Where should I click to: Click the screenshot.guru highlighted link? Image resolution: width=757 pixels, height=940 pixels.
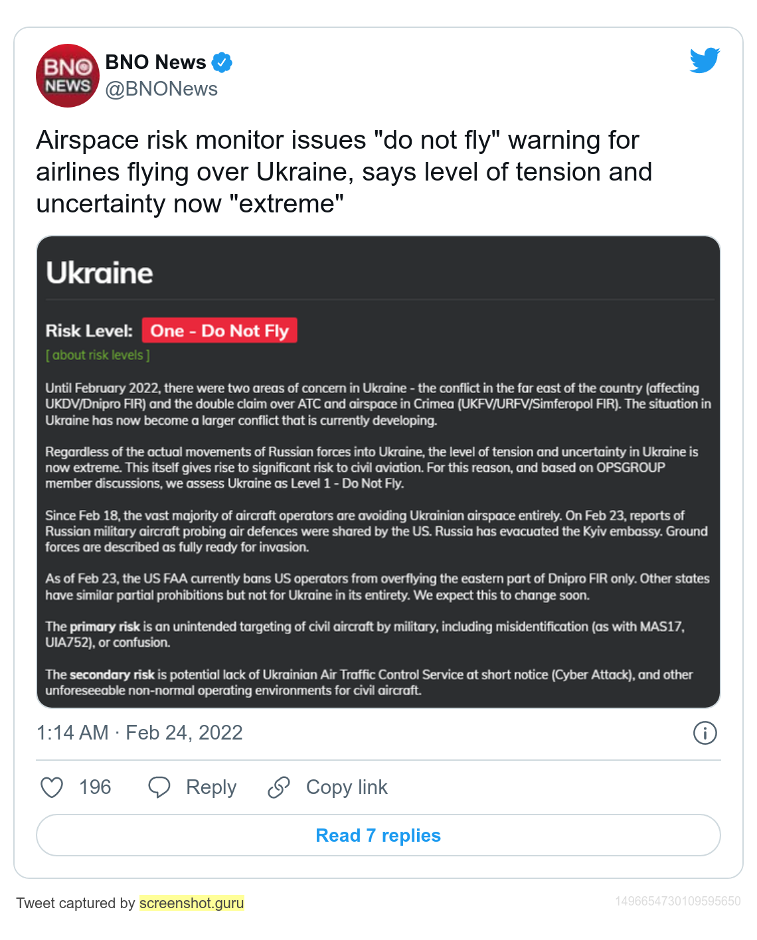pyautogui.click(x=191, y=903)
